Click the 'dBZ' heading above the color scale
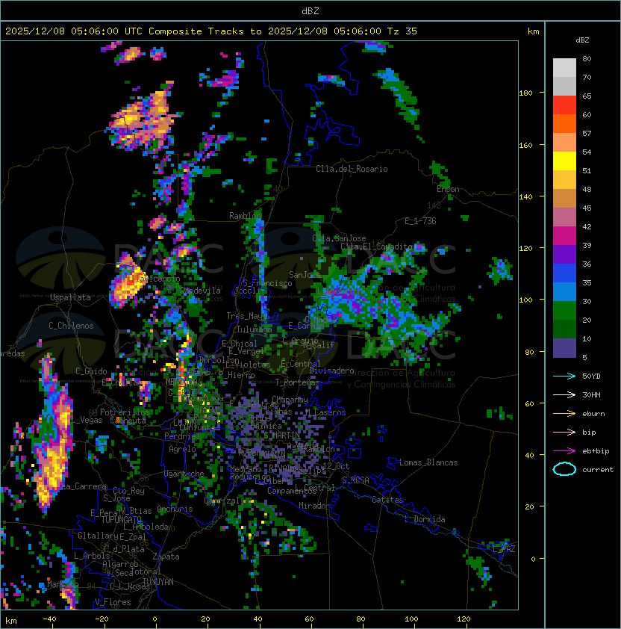The height and width of the screenshot is (629, 621). 582,40
